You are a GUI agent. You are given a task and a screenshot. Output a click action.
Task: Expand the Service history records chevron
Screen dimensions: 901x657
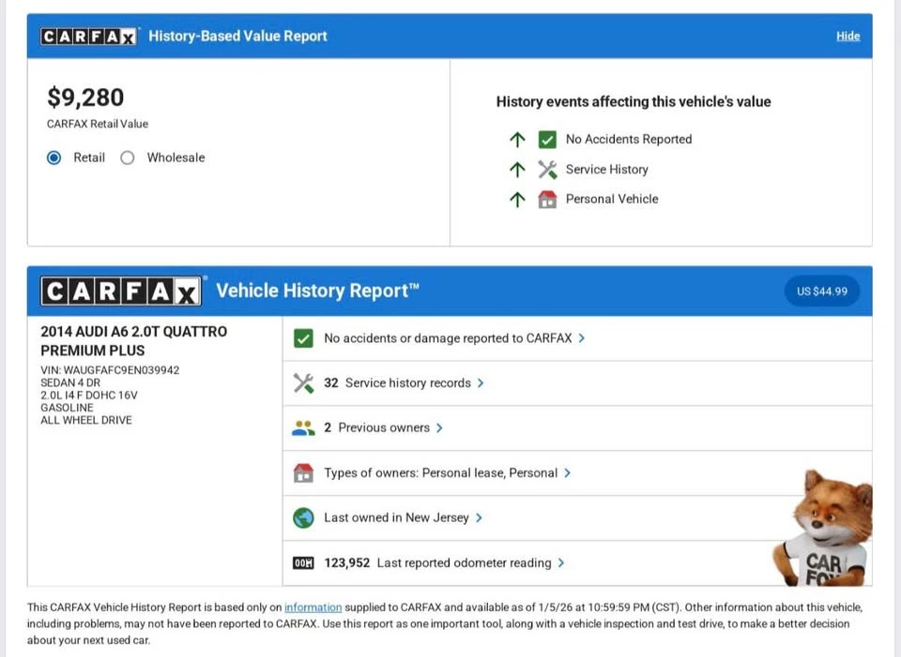[481, 383]
